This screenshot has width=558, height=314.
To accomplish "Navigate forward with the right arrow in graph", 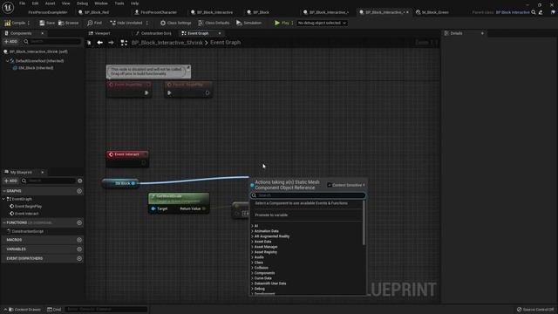I will pyautogui.click(x=111, y=43).
